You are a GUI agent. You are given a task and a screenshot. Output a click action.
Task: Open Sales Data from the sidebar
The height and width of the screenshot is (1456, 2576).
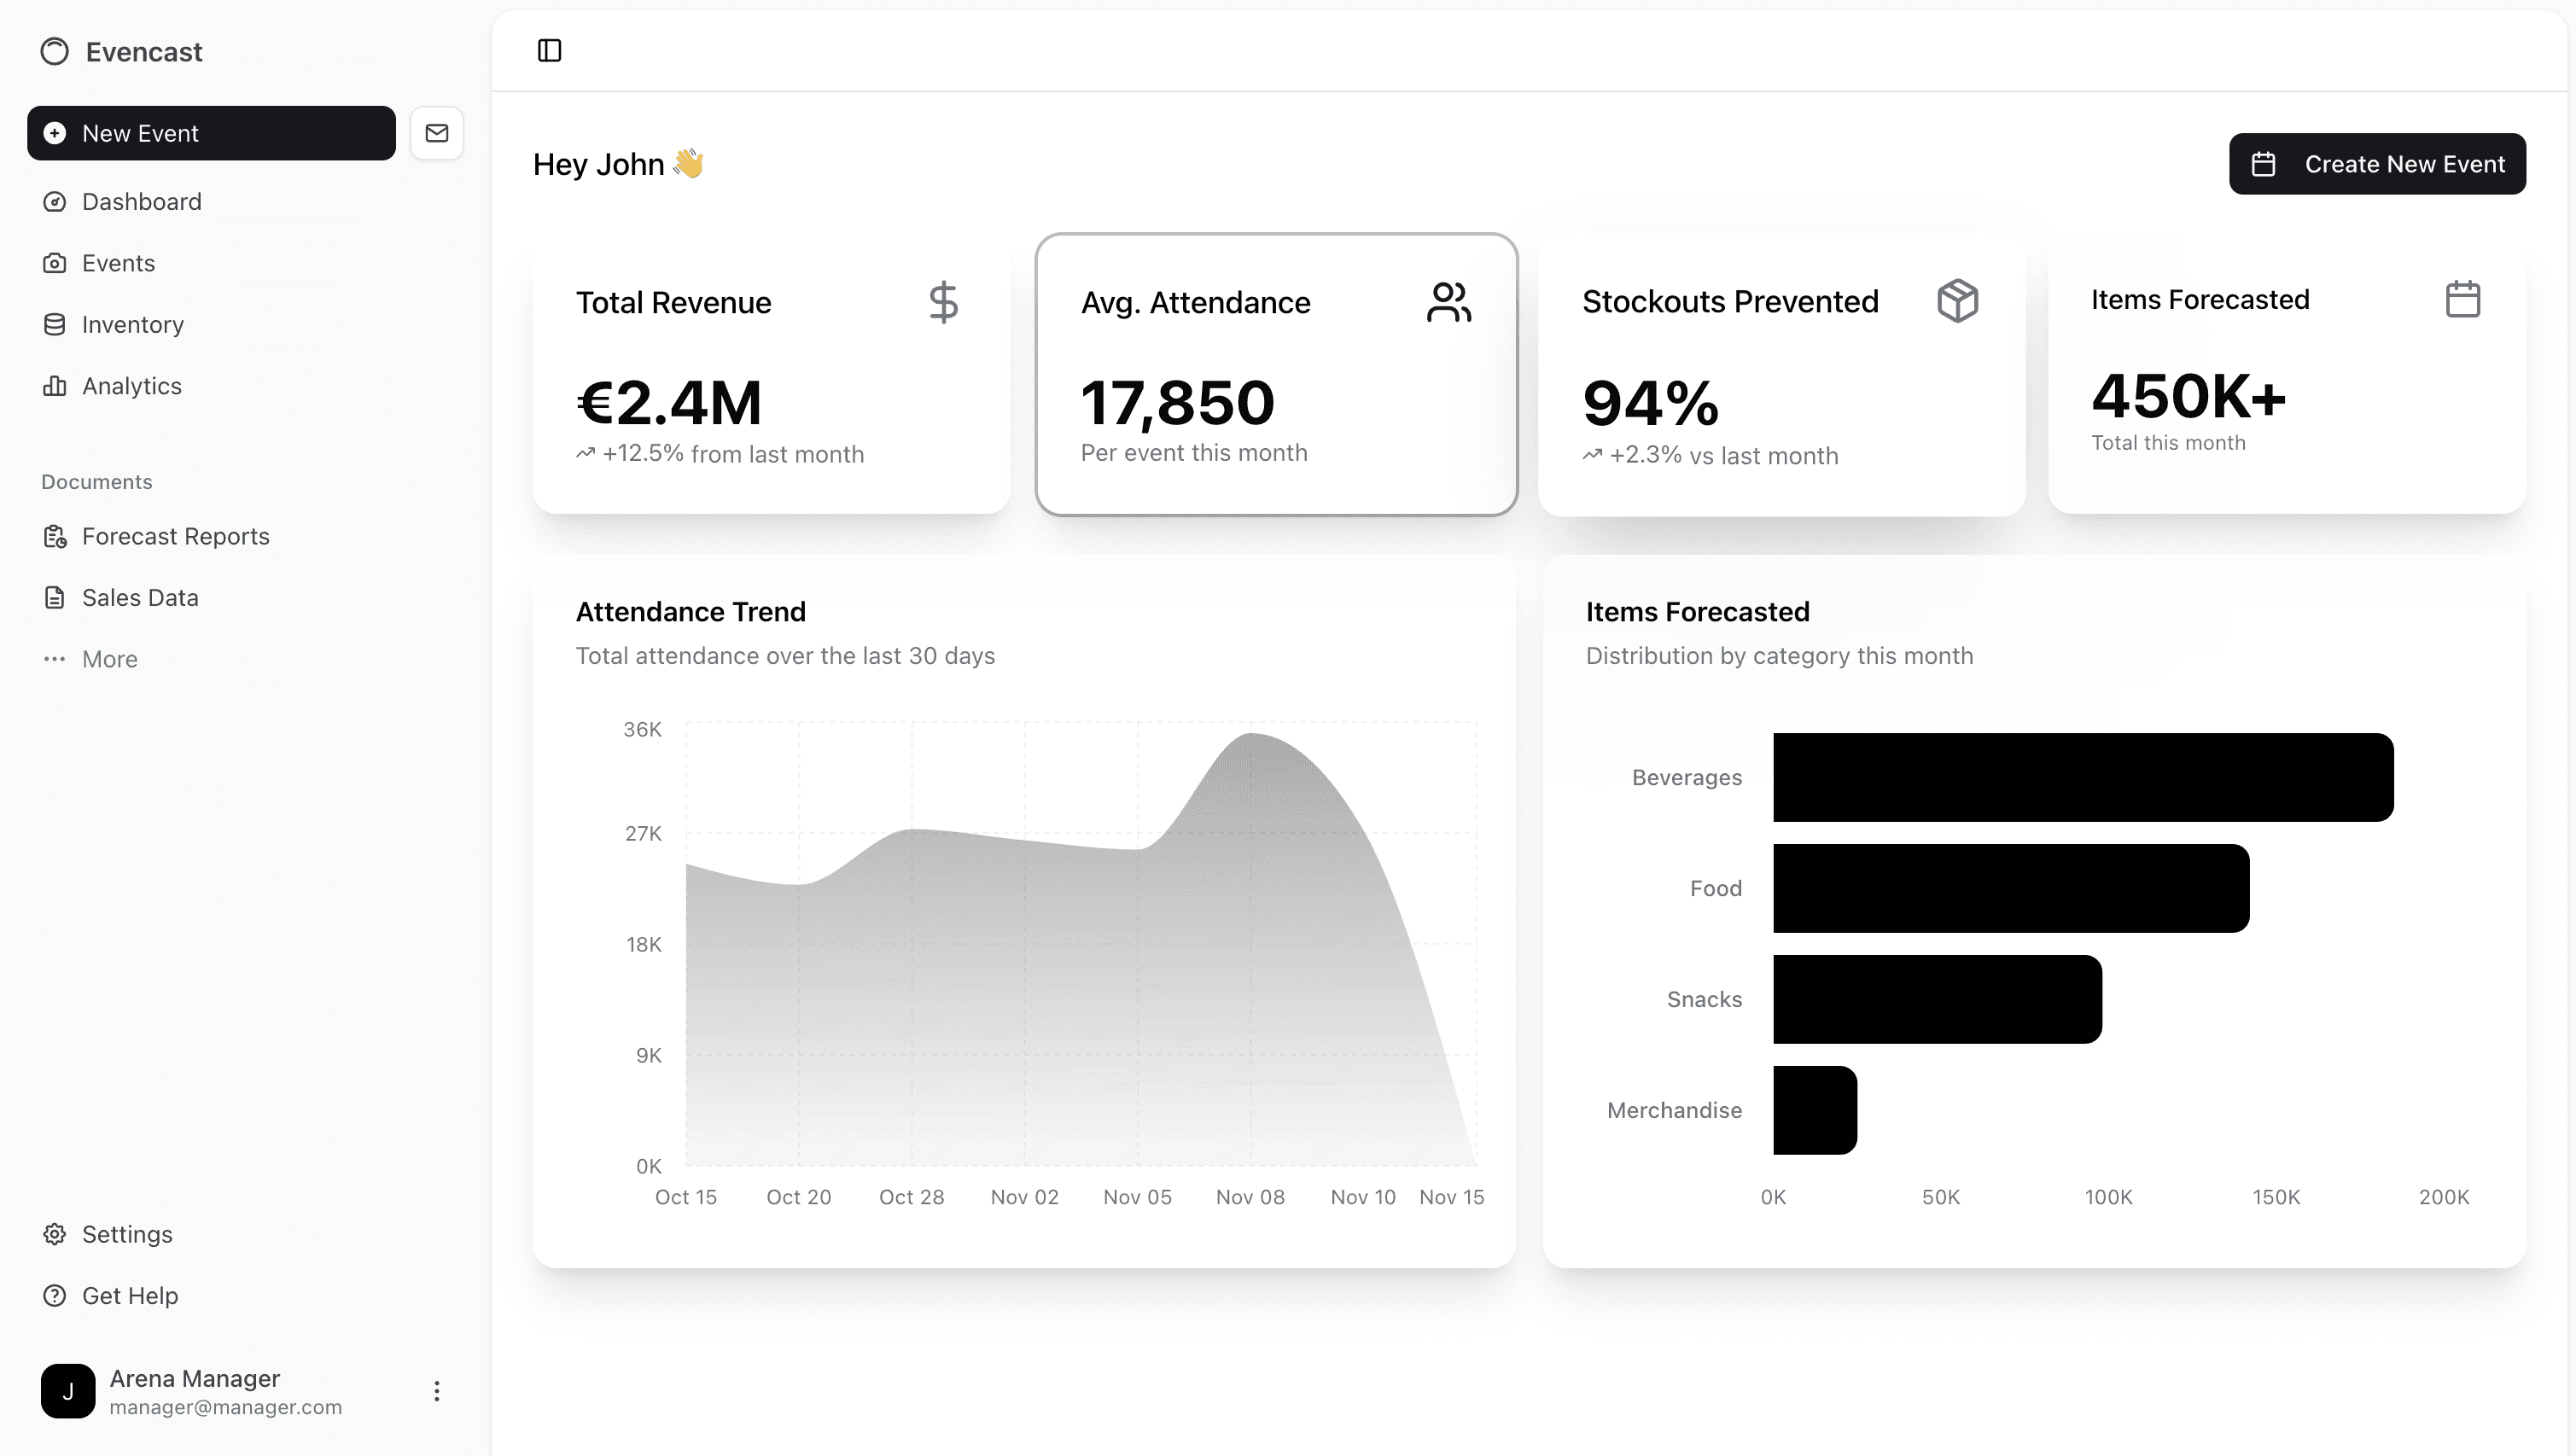[139, 597]
